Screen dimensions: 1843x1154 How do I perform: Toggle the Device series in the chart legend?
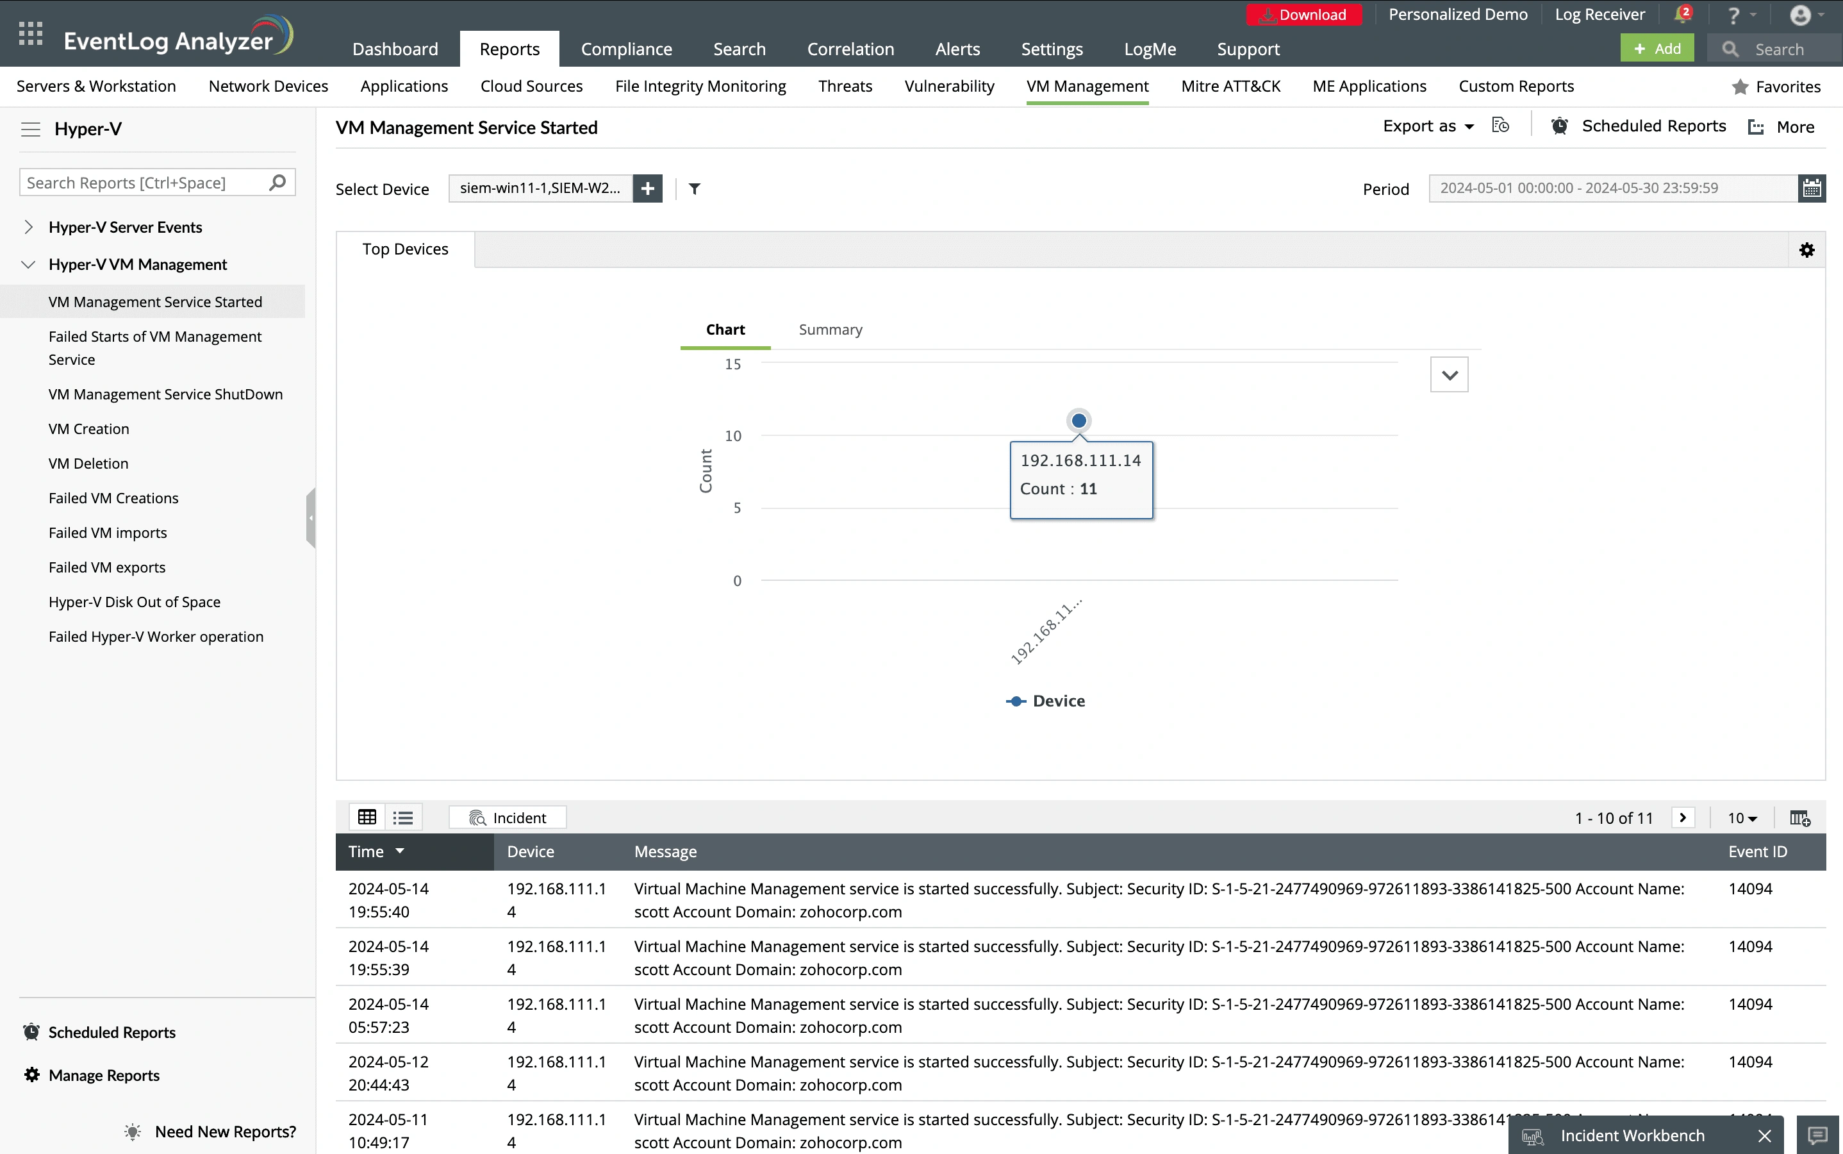(1045, 701)
